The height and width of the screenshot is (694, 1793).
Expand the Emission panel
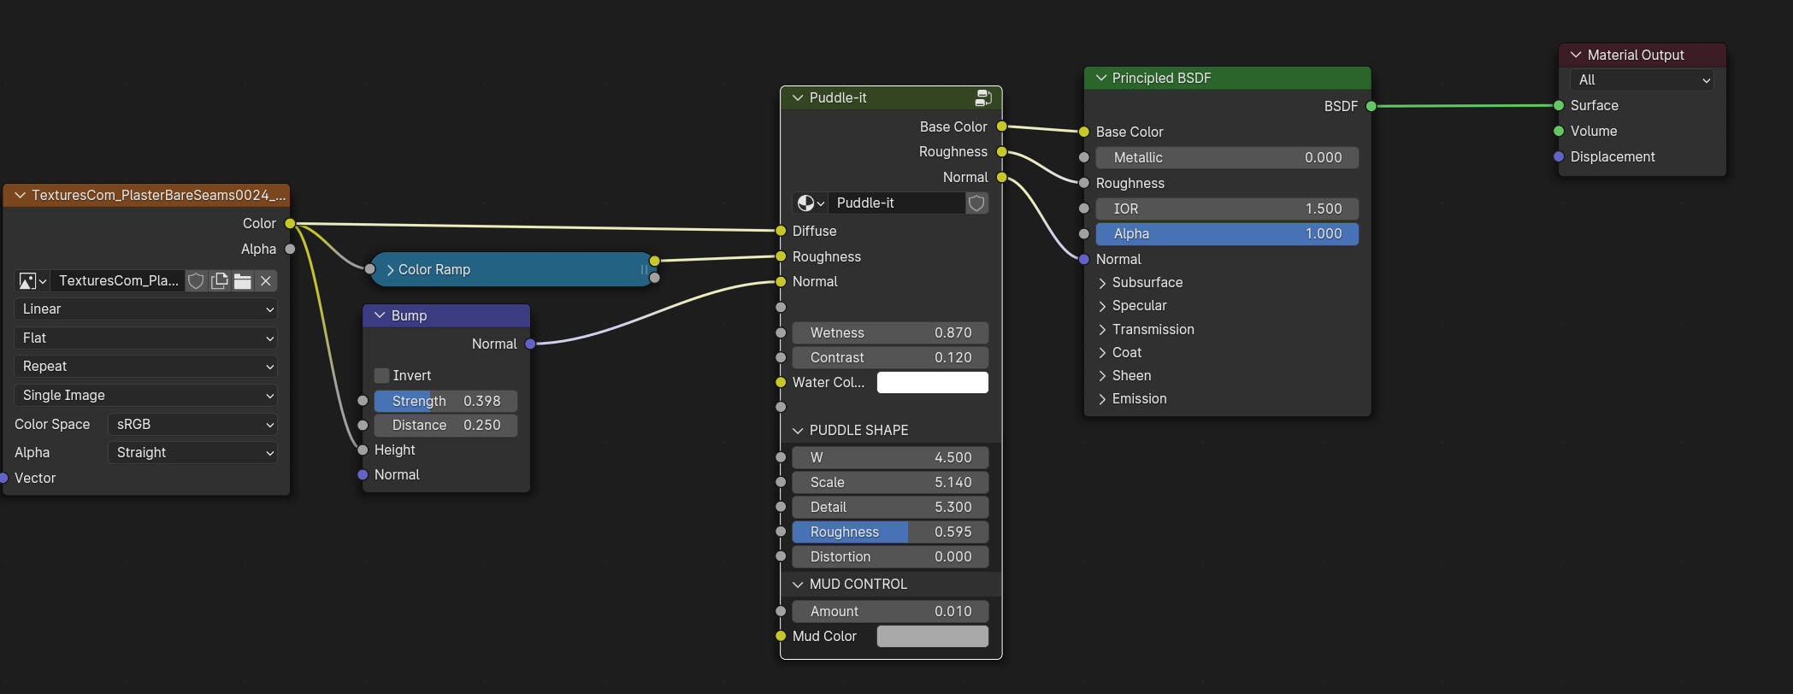click(x=1102, y=399)
